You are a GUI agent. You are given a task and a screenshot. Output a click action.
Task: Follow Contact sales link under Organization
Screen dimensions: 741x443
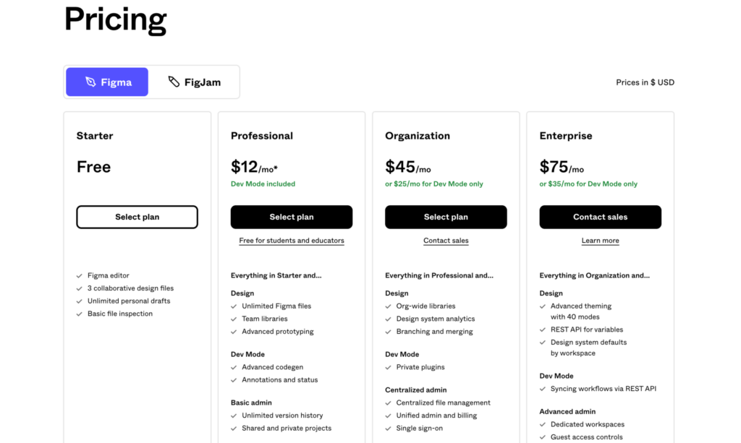446,241
